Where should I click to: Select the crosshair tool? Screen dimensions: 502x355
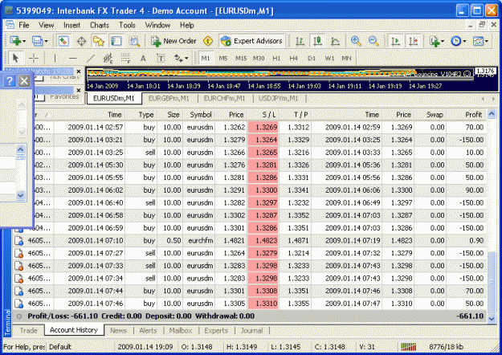pos(33,59)
